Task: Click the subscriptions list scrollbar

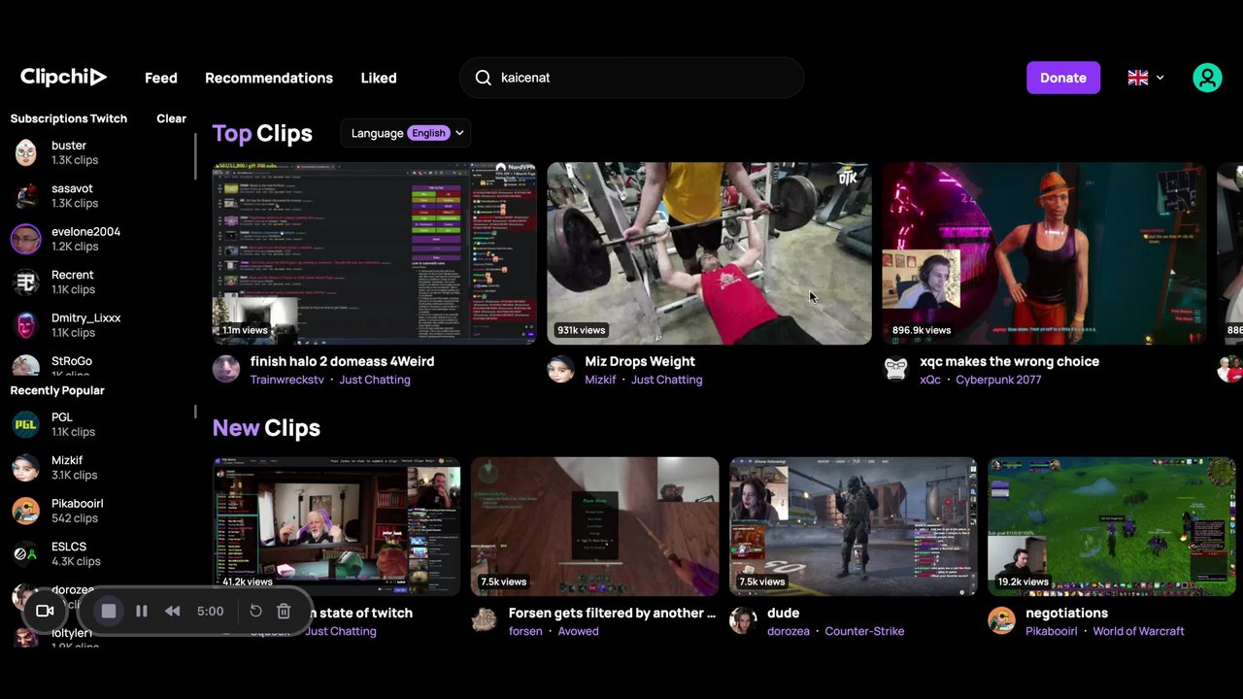Action: click(x=195, y=155)
